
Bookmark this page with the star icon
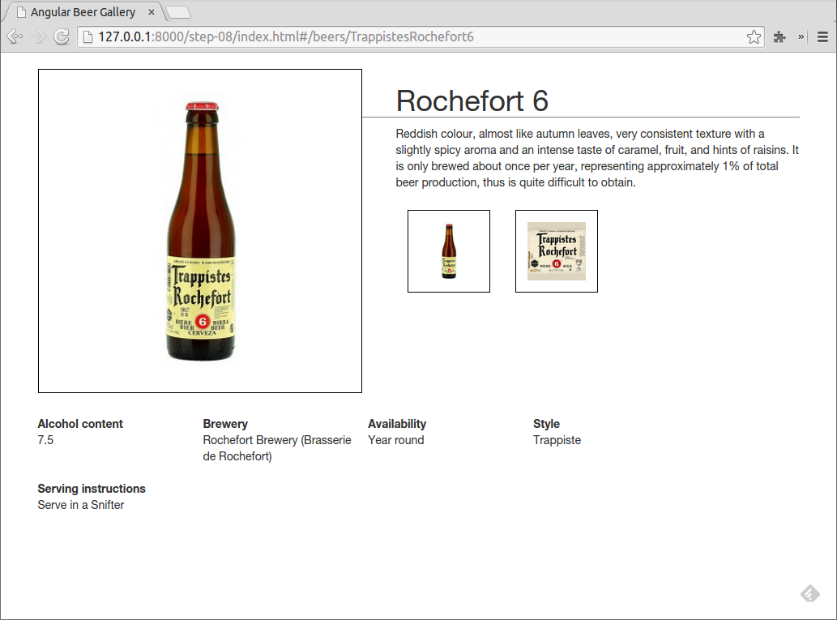pos(754,36)
